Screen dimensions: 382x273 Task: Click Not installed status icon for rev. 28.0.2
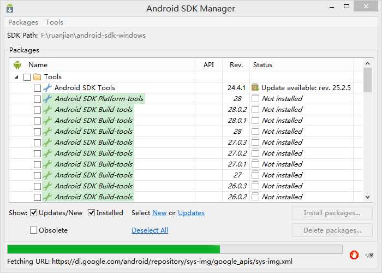coord(255,109)
